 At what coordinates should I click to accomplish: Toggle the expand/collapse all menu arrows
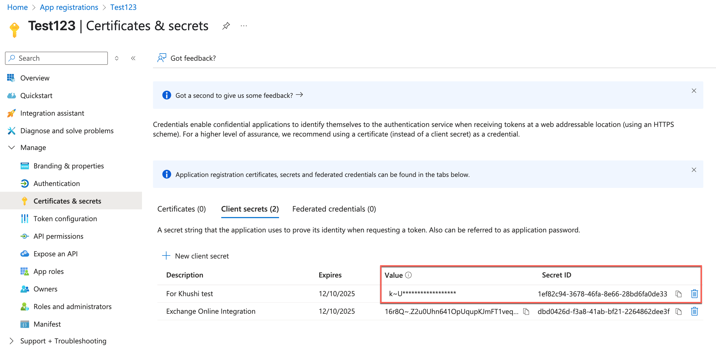pyautogui.click(x=117, y=58)
